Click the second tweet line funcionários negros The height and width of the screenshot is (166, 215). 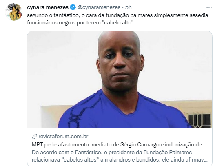[80, 22]
